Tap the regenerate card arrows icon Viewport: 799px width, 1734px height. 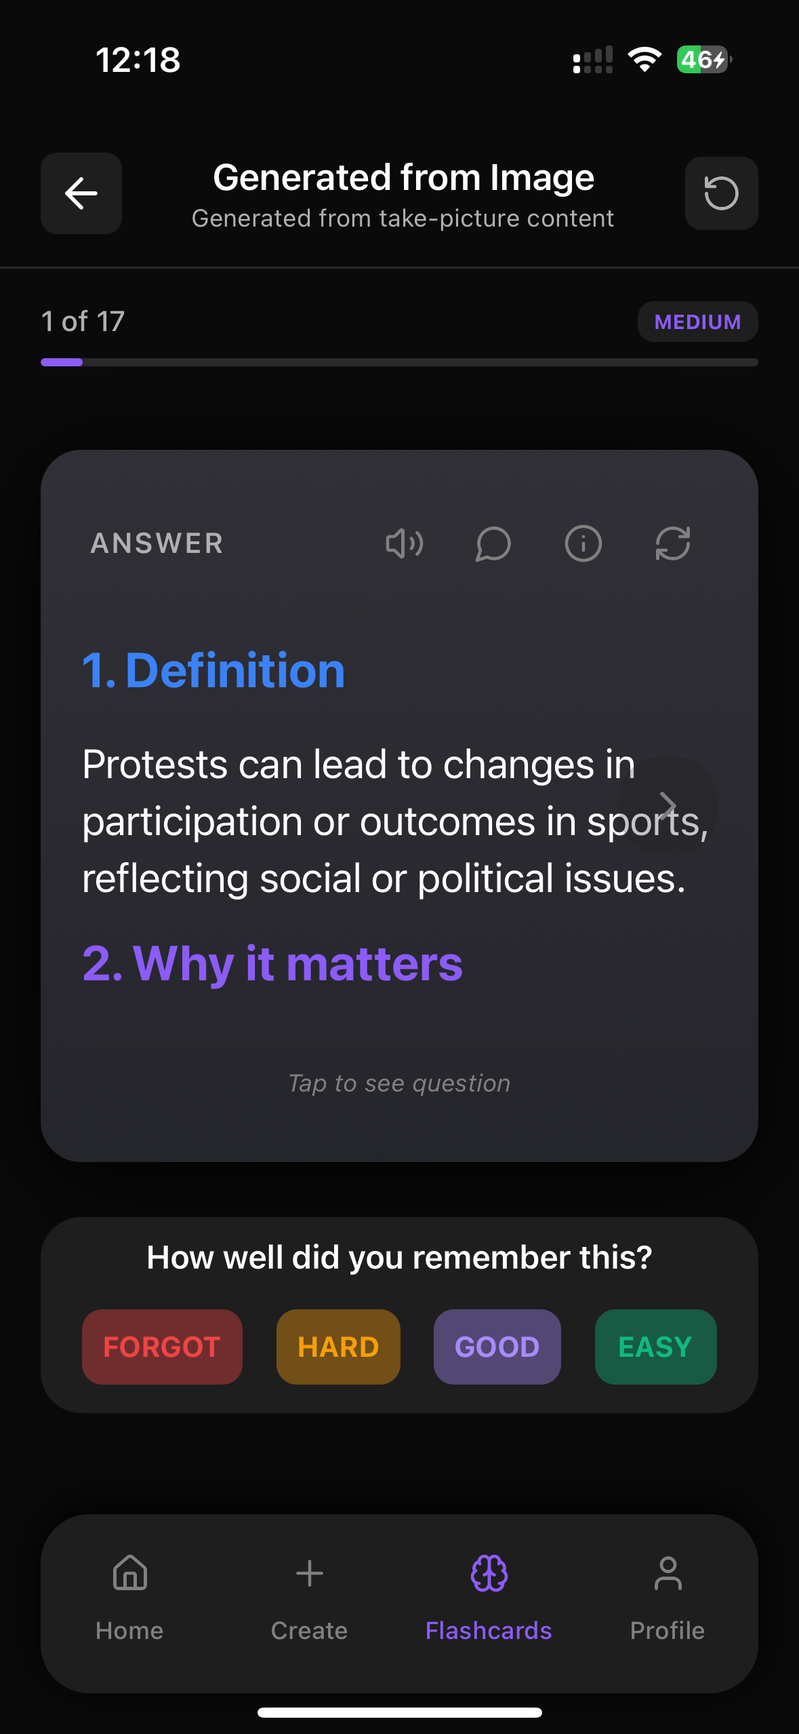673,543
